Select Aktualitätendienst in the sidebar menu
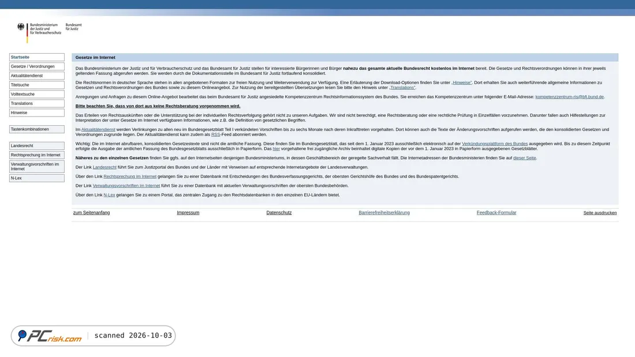The width and height of the screenshot is (635, 357). click(37, 76)
